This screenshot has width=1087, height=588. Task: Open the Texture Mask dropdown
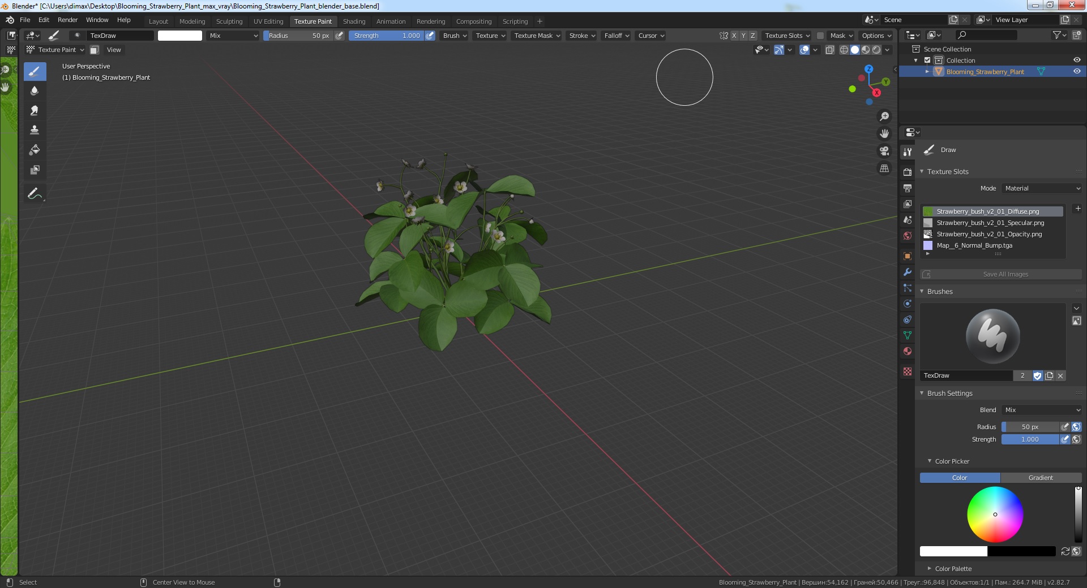(537, 36)
